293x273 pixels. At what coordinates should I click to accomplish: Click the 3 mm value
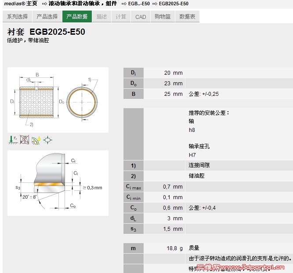coord(175,218)
